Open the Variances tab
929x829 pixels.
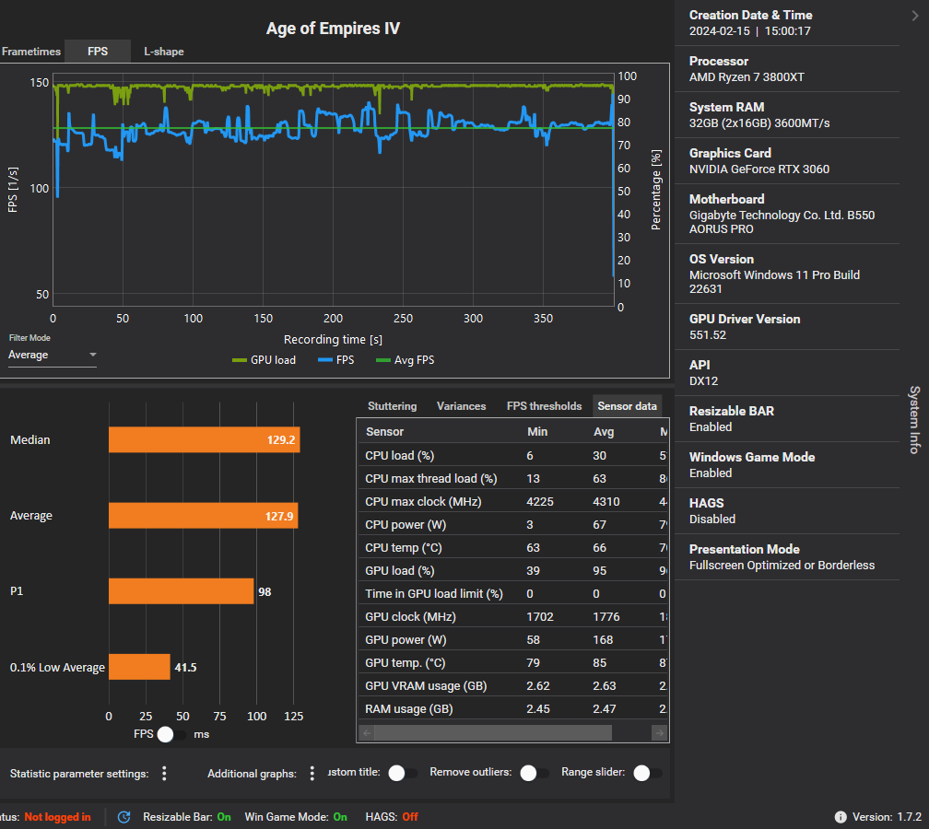coord(461,406)
